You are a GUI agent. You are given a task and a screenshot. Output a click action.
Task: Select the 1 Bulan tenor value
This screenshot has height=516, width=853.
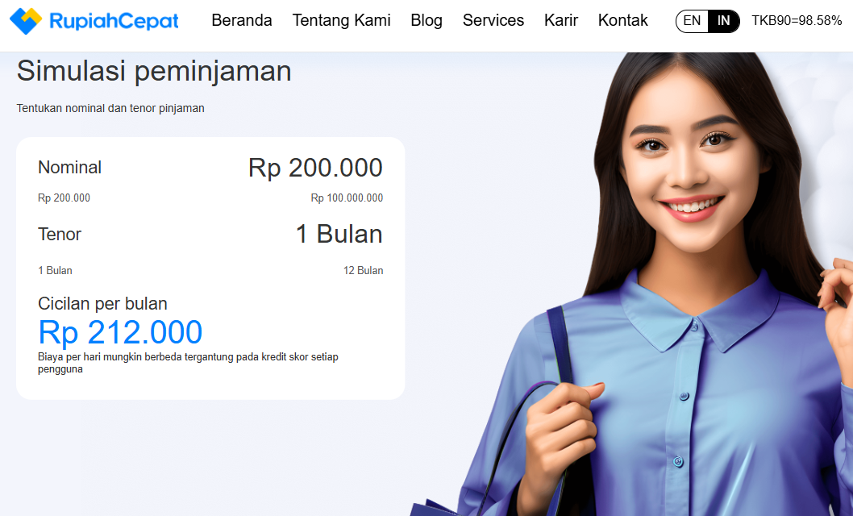[x=339, y=234]
